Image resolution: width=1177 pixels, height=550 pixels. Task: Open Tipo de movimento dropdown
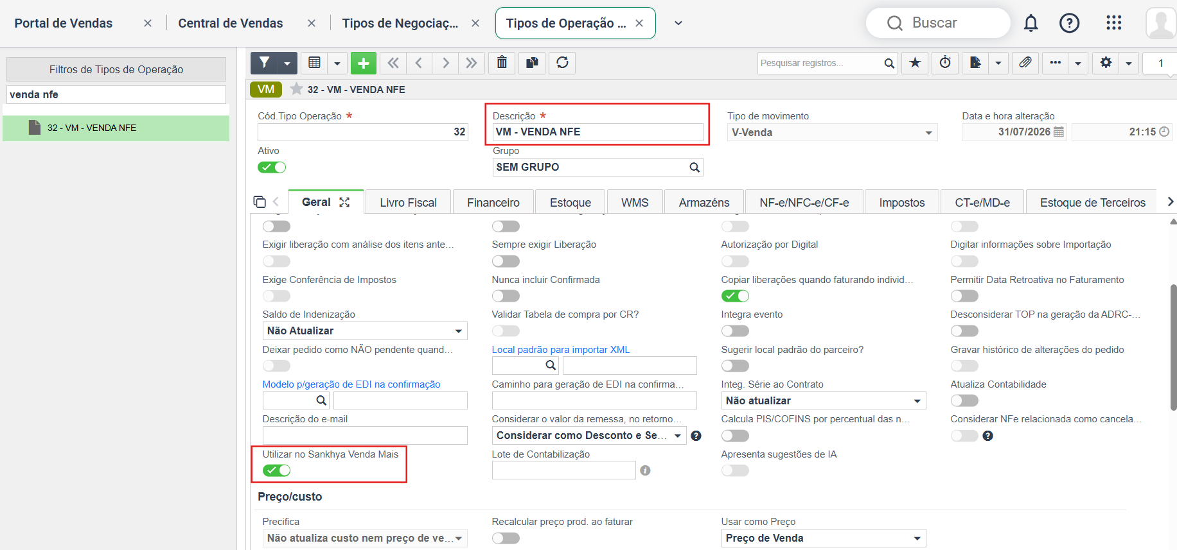click(x=833, y=132)
